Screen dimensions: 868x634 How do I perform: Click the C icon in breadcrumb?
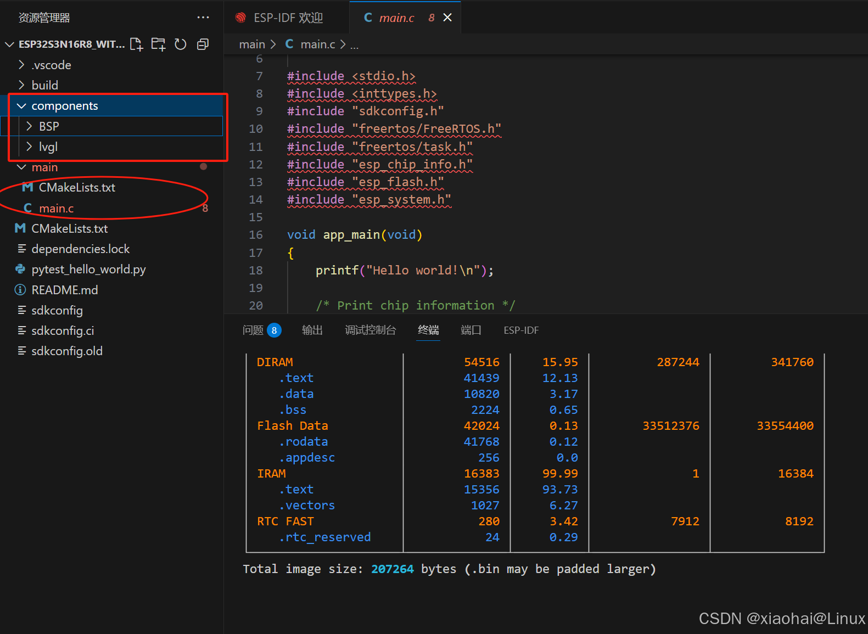[289, 44]
